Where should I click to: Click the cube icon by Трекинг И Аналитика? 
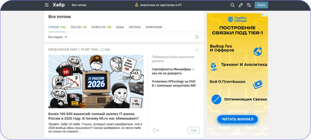pos(214,67)
